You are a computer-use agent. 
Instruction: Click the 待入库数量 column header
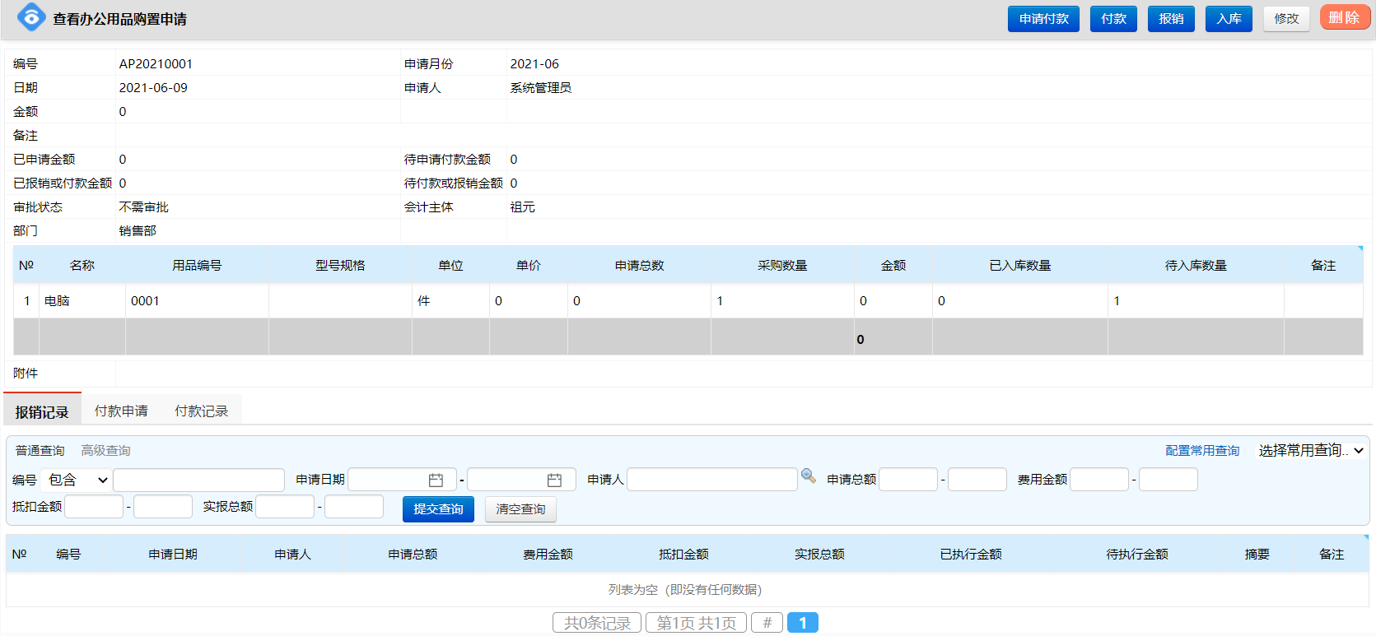(1196, 265)
